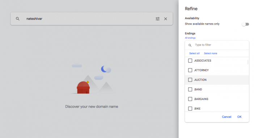
Task: Open the refine filters tune icon
Action: point(158,19)
